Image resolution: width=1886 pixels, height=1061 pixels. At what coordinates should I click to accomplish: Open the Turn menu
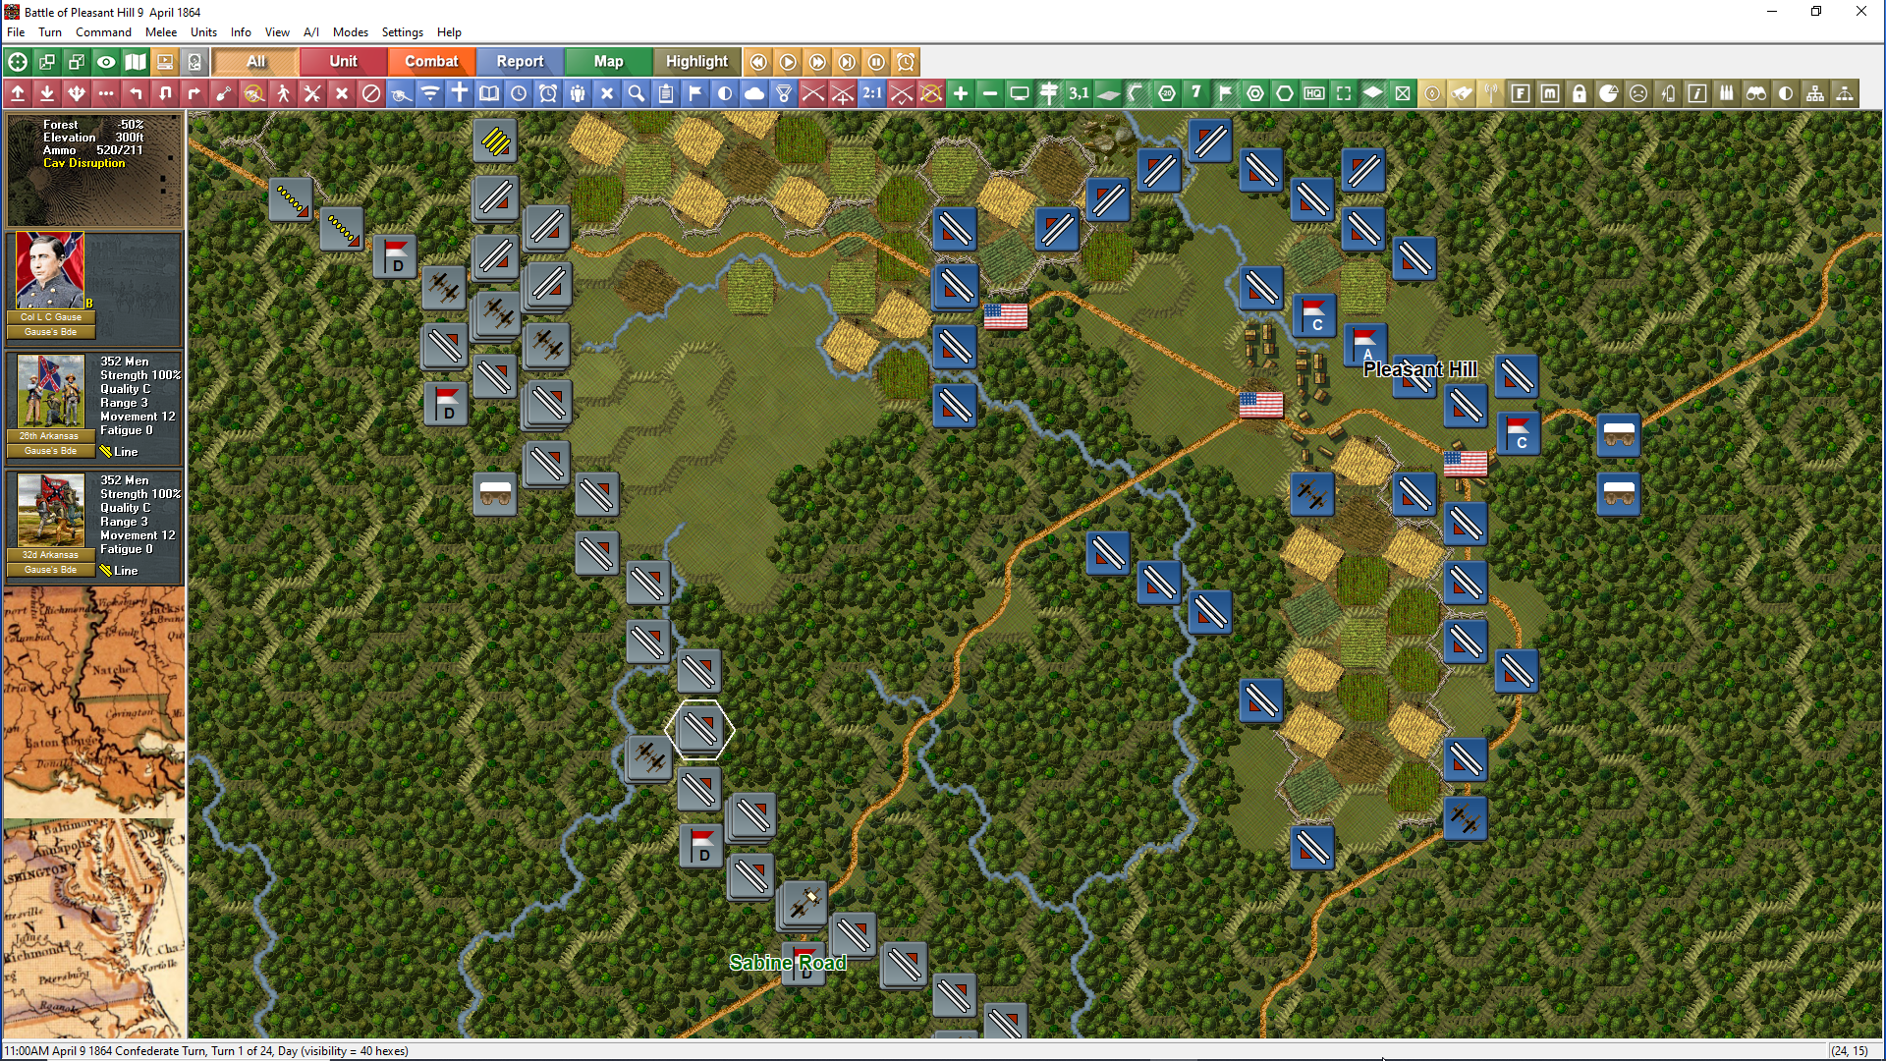(x=50, y=32)
